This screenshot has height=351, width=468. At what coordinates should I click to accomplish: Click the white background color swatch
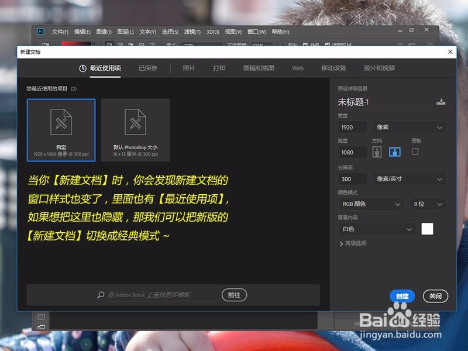pyautogui.click(x=427, y=229)
